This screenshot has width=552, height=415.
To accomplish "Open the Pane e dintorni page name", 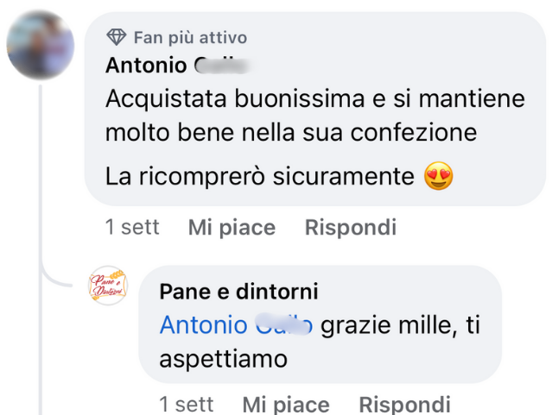I will click(239, 292).
